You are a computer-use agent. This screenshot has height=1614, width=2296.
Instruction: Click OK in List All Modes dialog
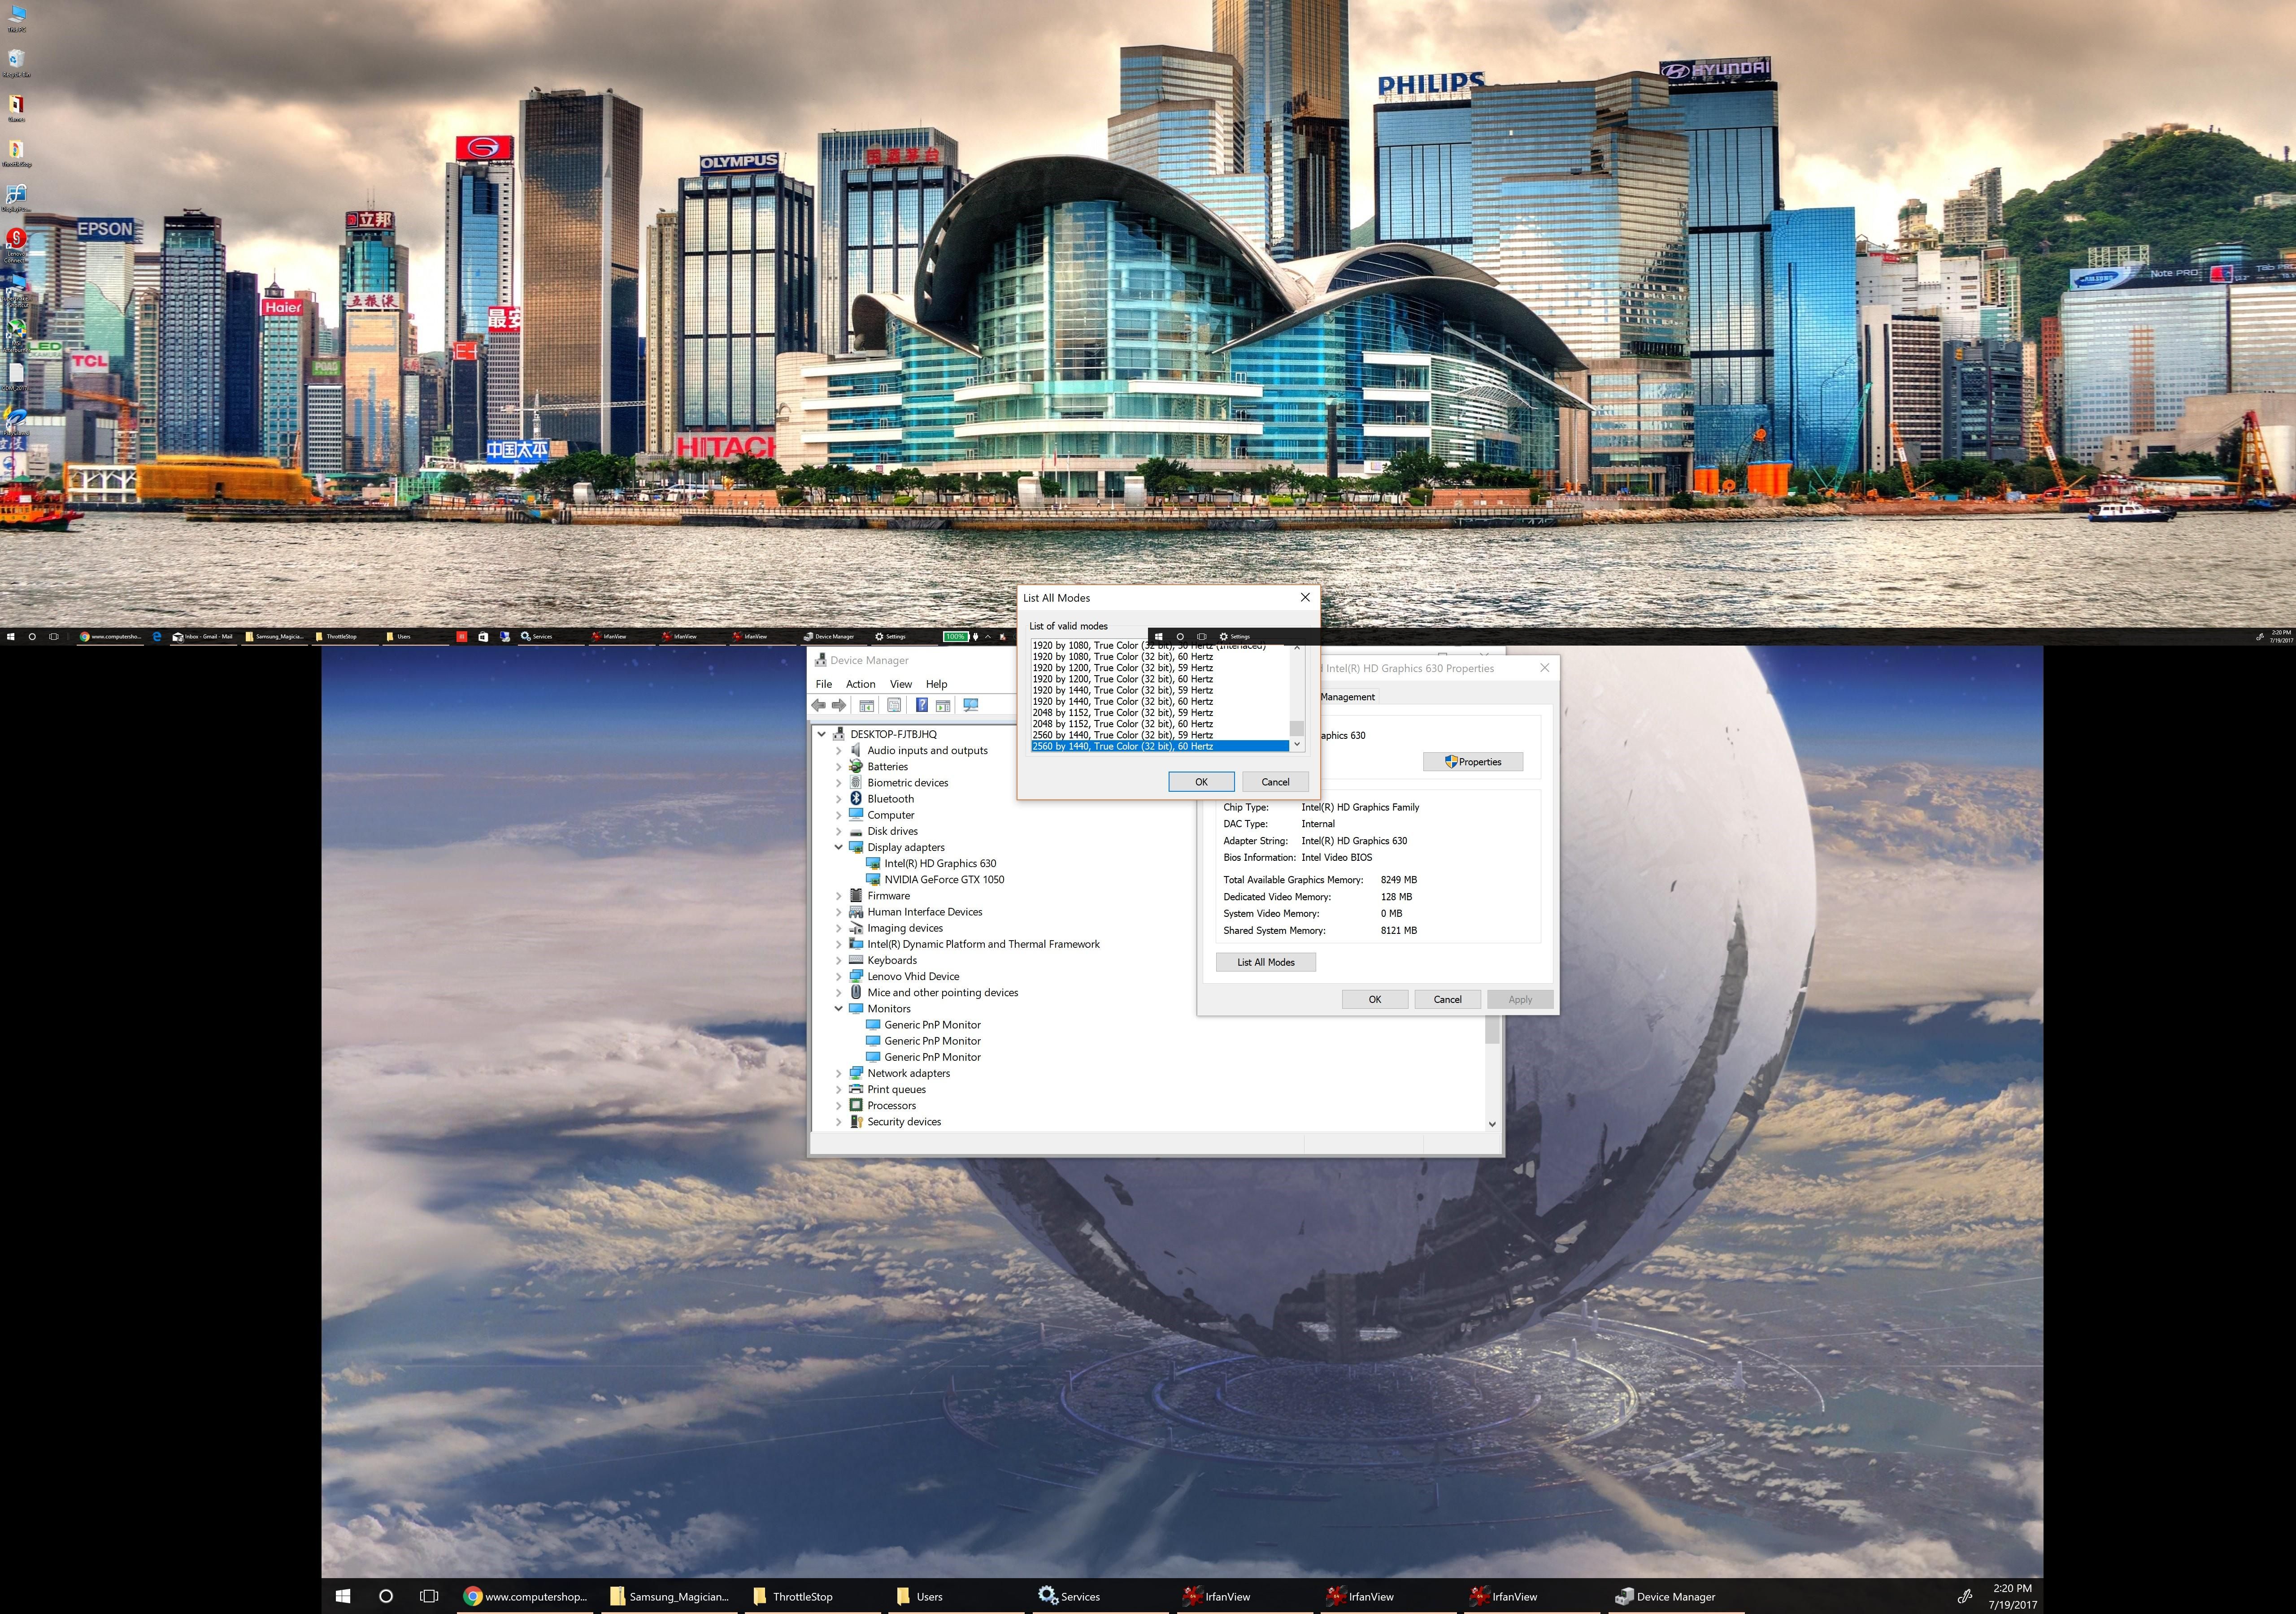(1201, 782)
